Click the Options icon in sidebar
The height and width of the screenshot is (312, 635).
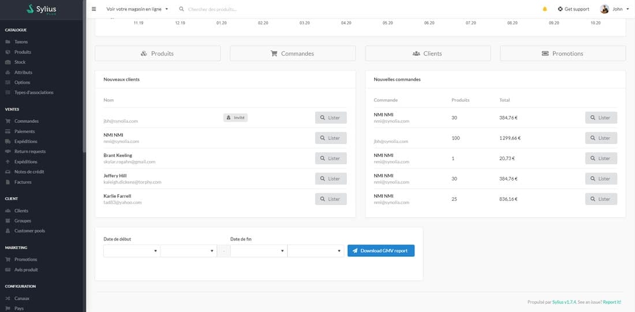[8, 82]
